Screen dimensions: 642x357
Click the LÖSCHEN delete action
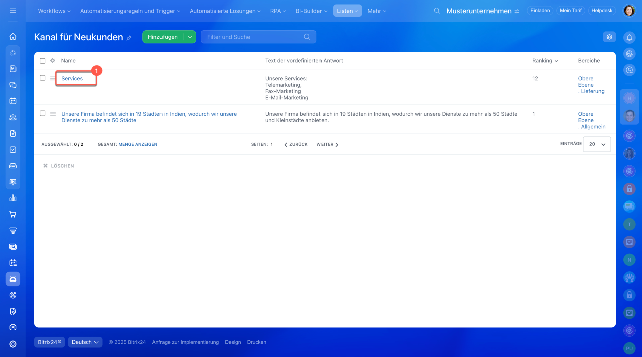(x=58, y=166)
